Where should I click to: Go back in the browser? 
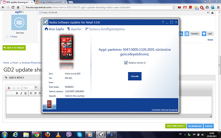coord(3,7)
